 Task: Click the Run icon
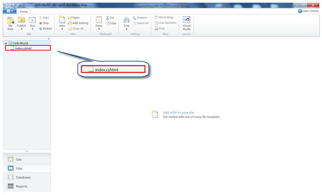32,20
